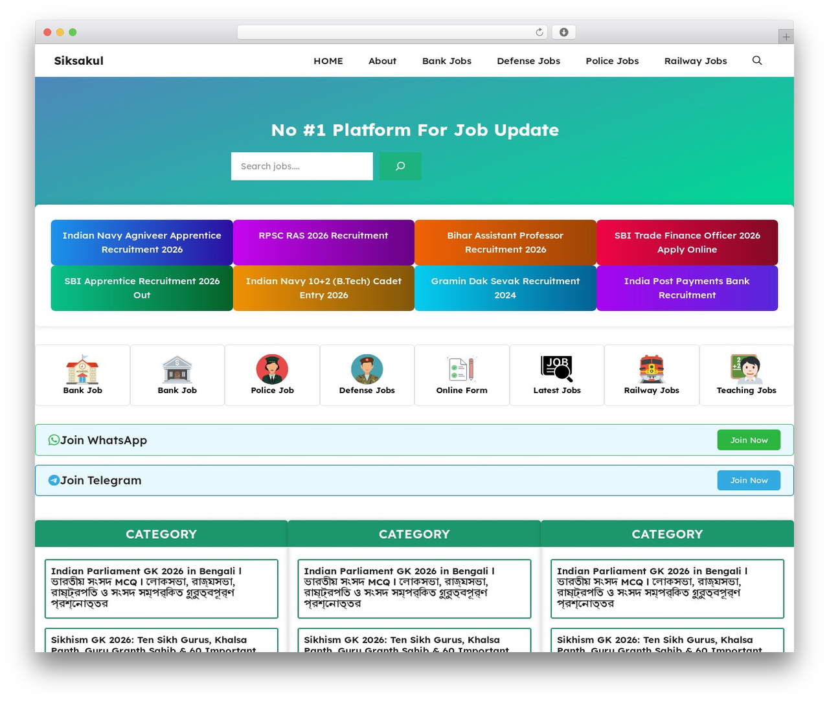Screen dimensions: 829x702
Task: Click the hero heading No #1 Platform For Job Update
Action: 414,130
